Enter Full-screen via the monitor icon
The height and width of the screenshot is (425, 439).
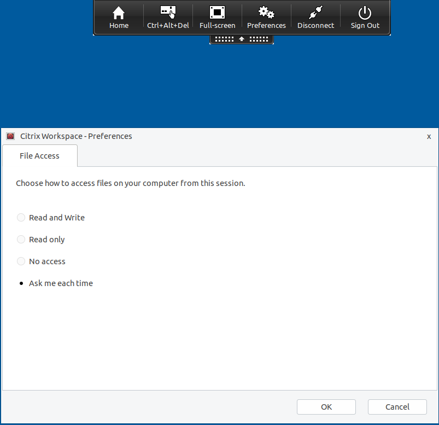click(217, 11)
